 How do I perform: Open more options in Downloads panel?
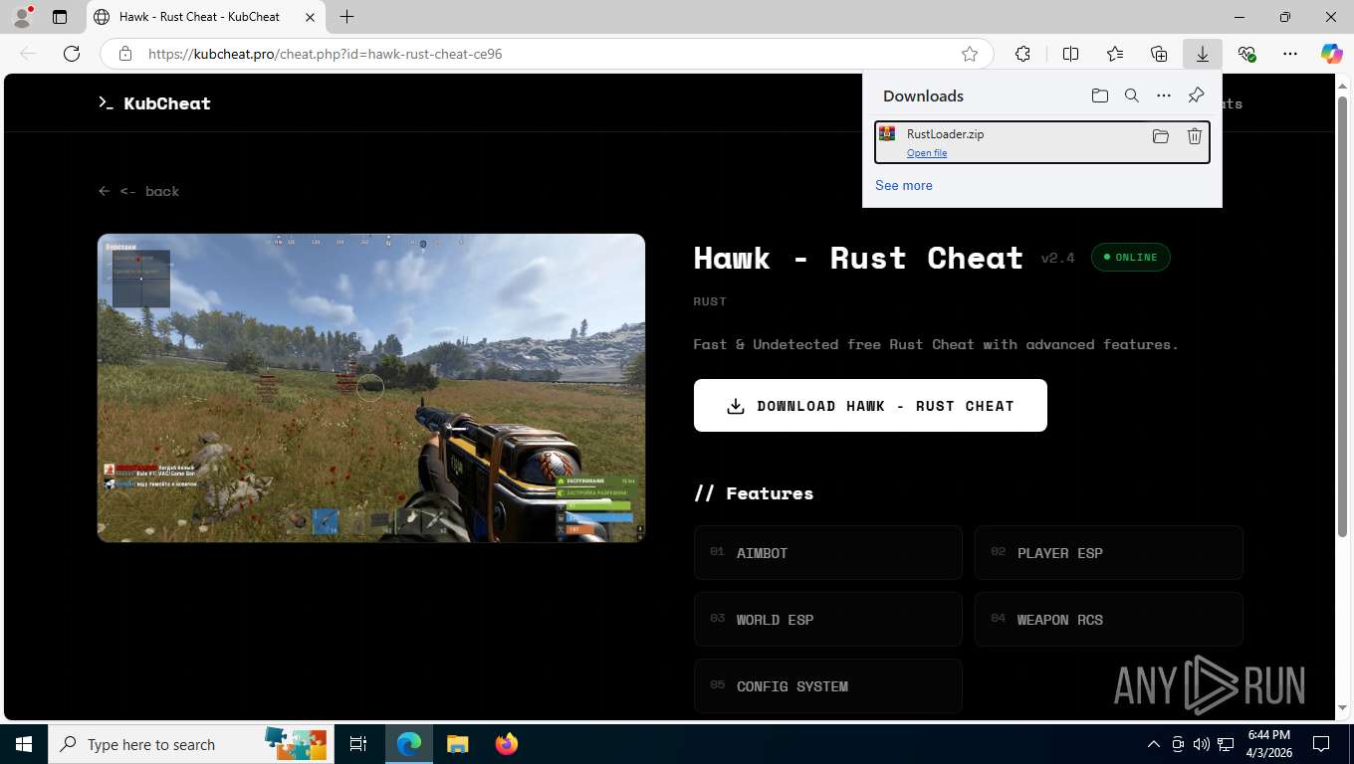pyautogui.click(x=1164, y=95)
